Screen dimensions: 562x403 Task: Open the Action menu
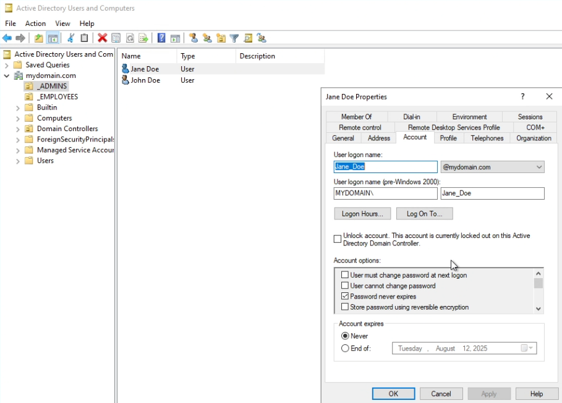point(35,23)
